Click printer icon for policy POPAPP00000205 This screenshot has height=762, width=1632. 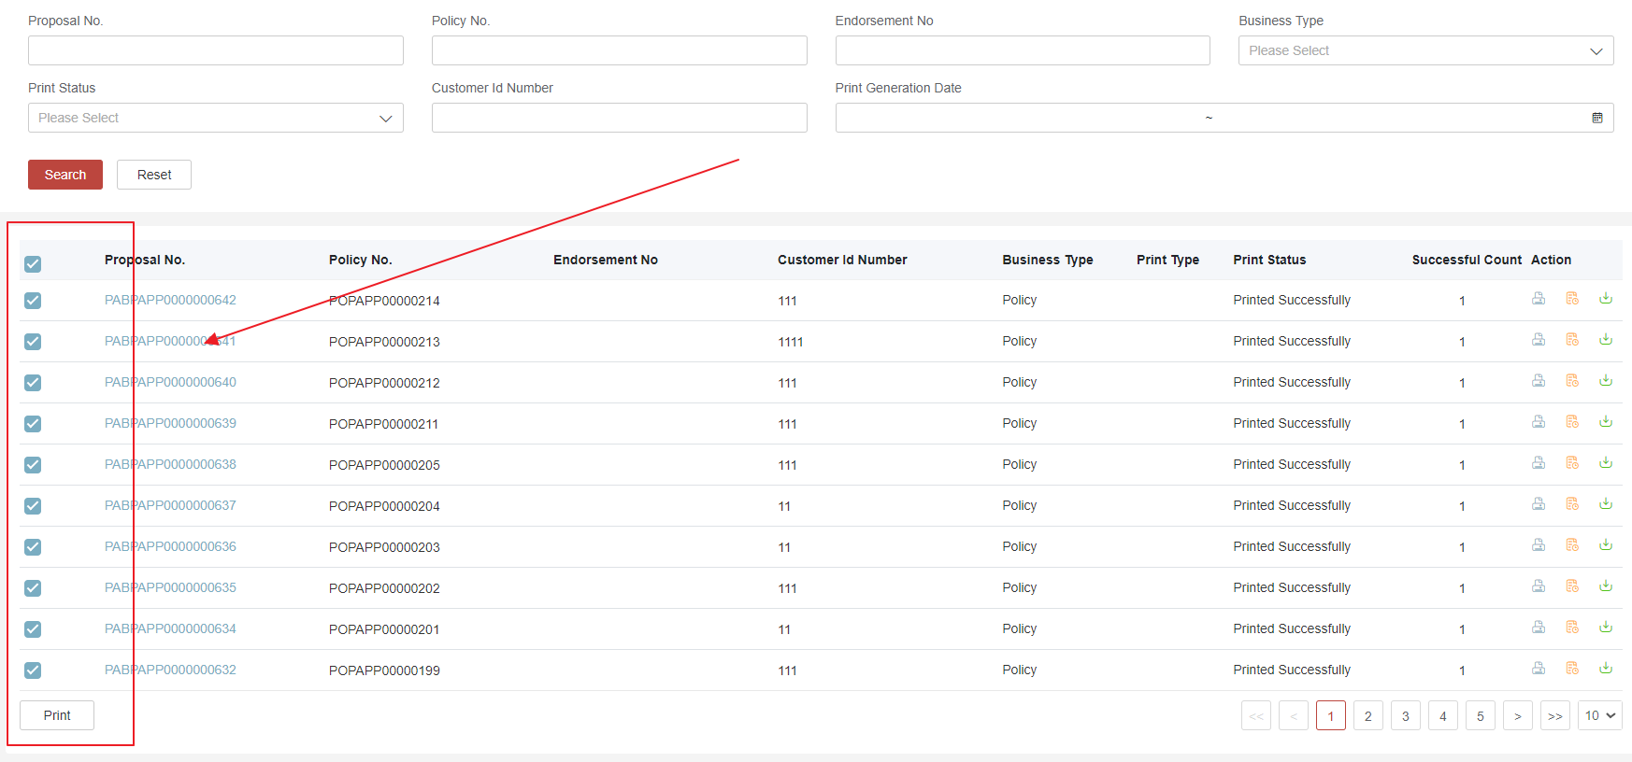(x=1538, y=463)
